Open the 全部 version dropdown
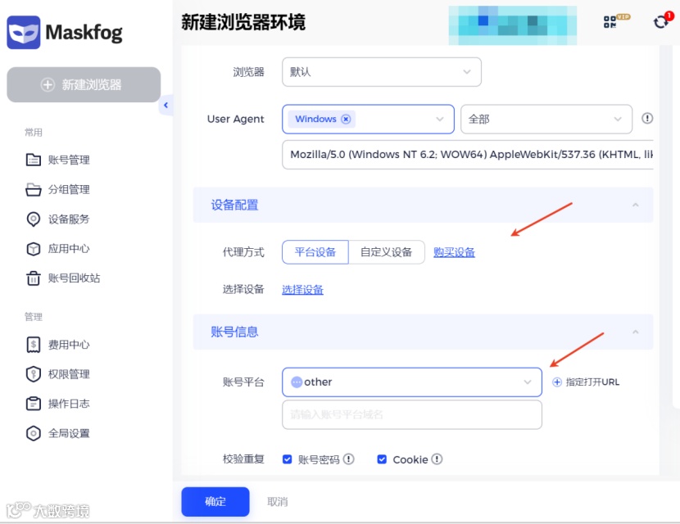 point(546,119)
